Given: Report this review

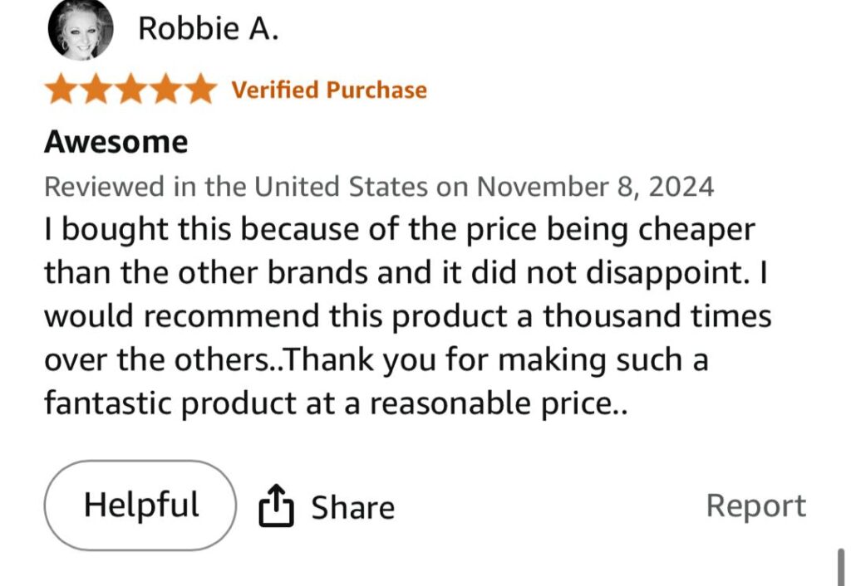Looking at the screenshot, I should click(x=755, y=505).
